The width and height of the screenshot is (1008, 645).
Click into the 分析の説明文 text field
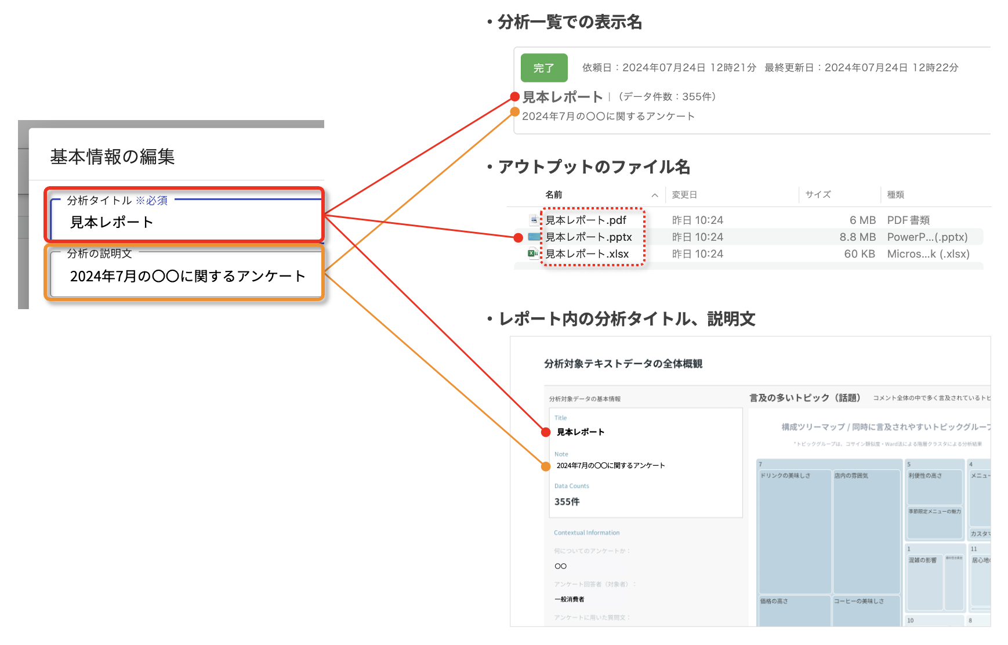pos(186,276)
